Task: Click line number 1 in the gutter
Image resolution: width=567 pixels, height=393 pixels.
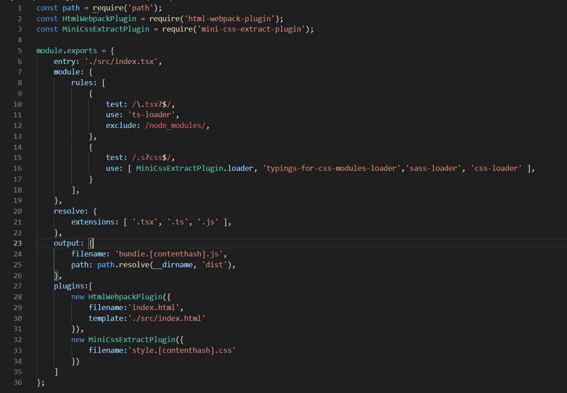Action: [x=20, y=8]
